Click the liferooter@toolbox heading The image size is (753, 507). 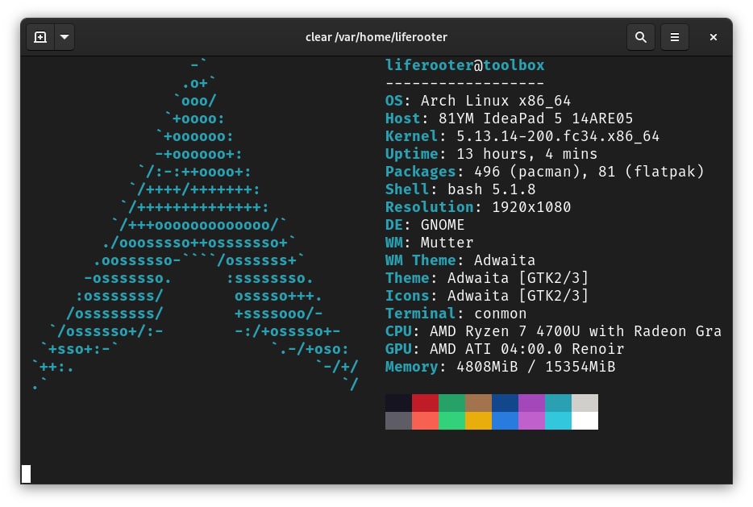pyautogui.click(x=465, y=65)
